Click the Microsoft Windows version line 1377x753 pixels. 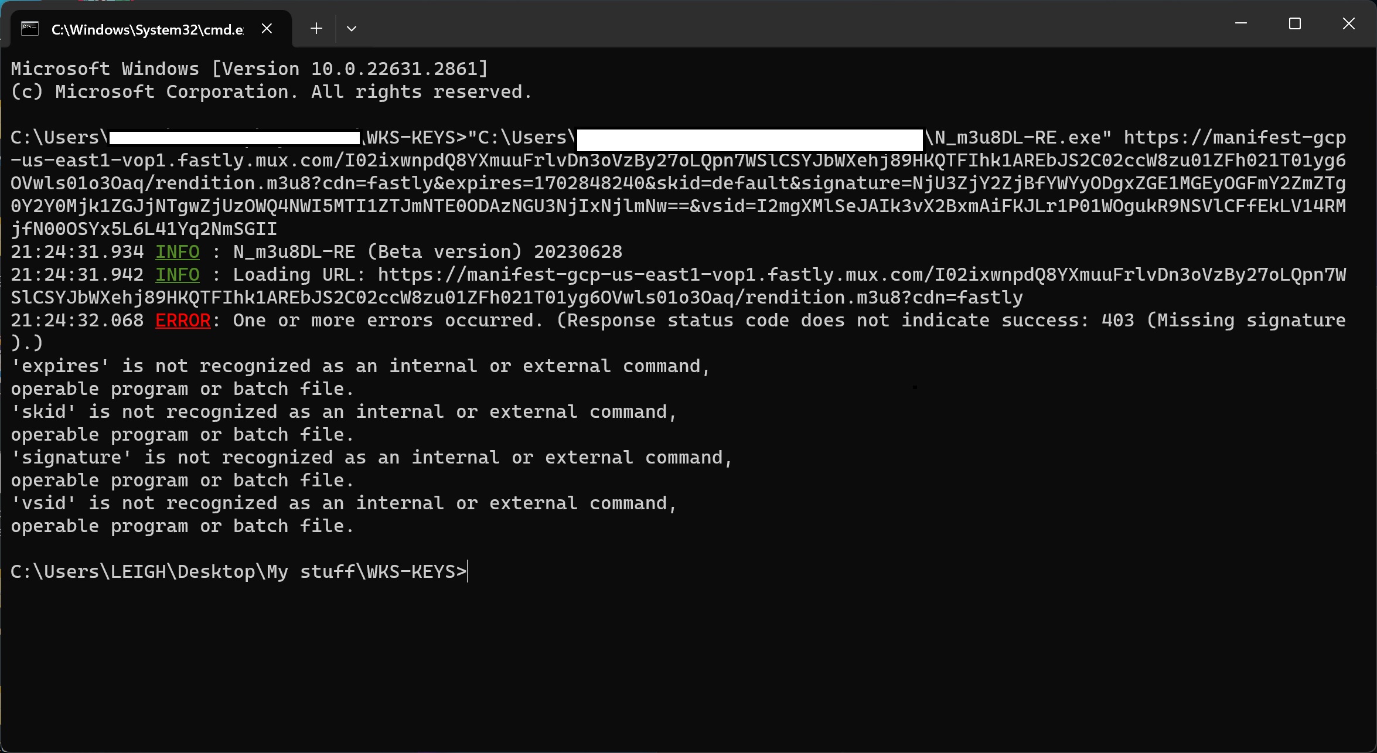[250, 69]
